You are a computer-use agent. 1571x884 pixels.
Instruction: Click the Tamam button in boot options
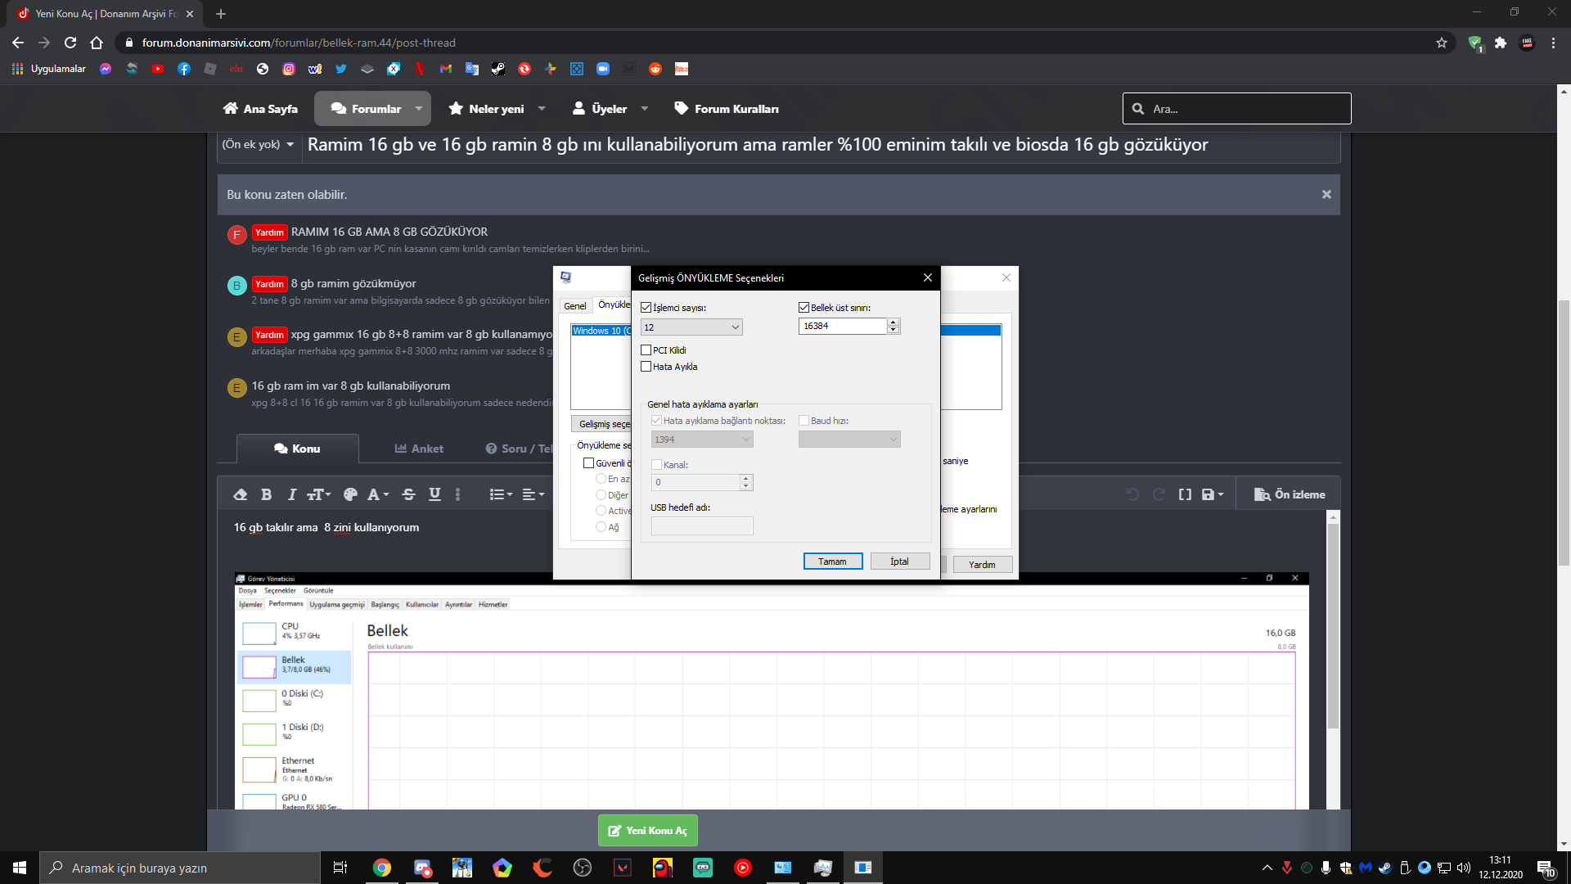click(833, 562)
